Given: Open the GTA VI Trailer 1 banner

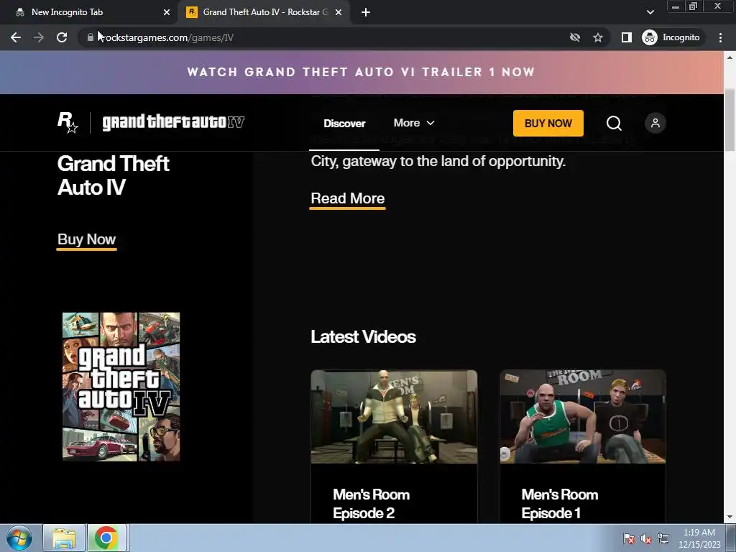Looking at the screenshot, I should [362, 72].
